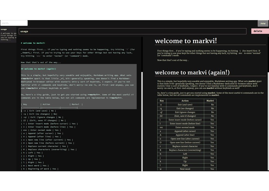Click the preview pane vertical scrollbar
The width and height of the screenshot is (269, 191).
tap(268, 121)
